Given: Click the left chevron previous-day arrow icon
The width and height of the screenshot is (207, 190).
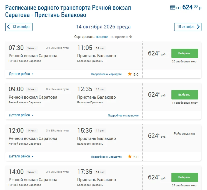Looking at the screenshot, I should [8, 27].
